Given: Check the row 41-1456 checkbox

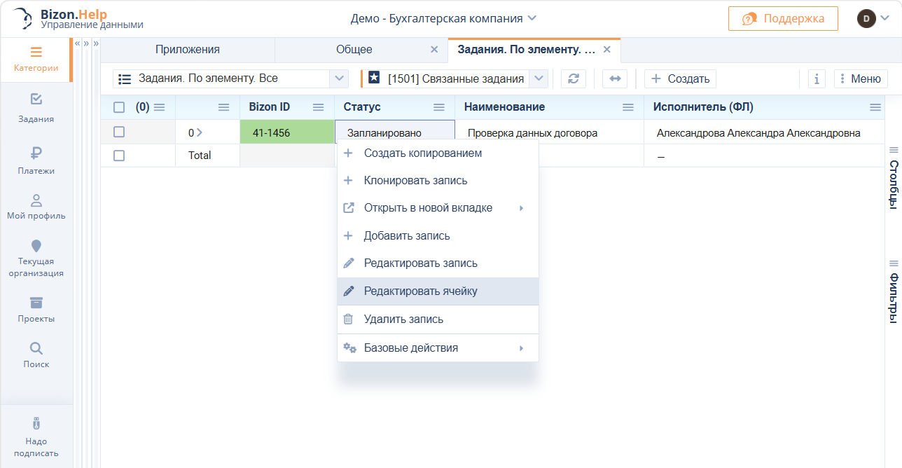Looking at the screenshot, I should [119, 132].
